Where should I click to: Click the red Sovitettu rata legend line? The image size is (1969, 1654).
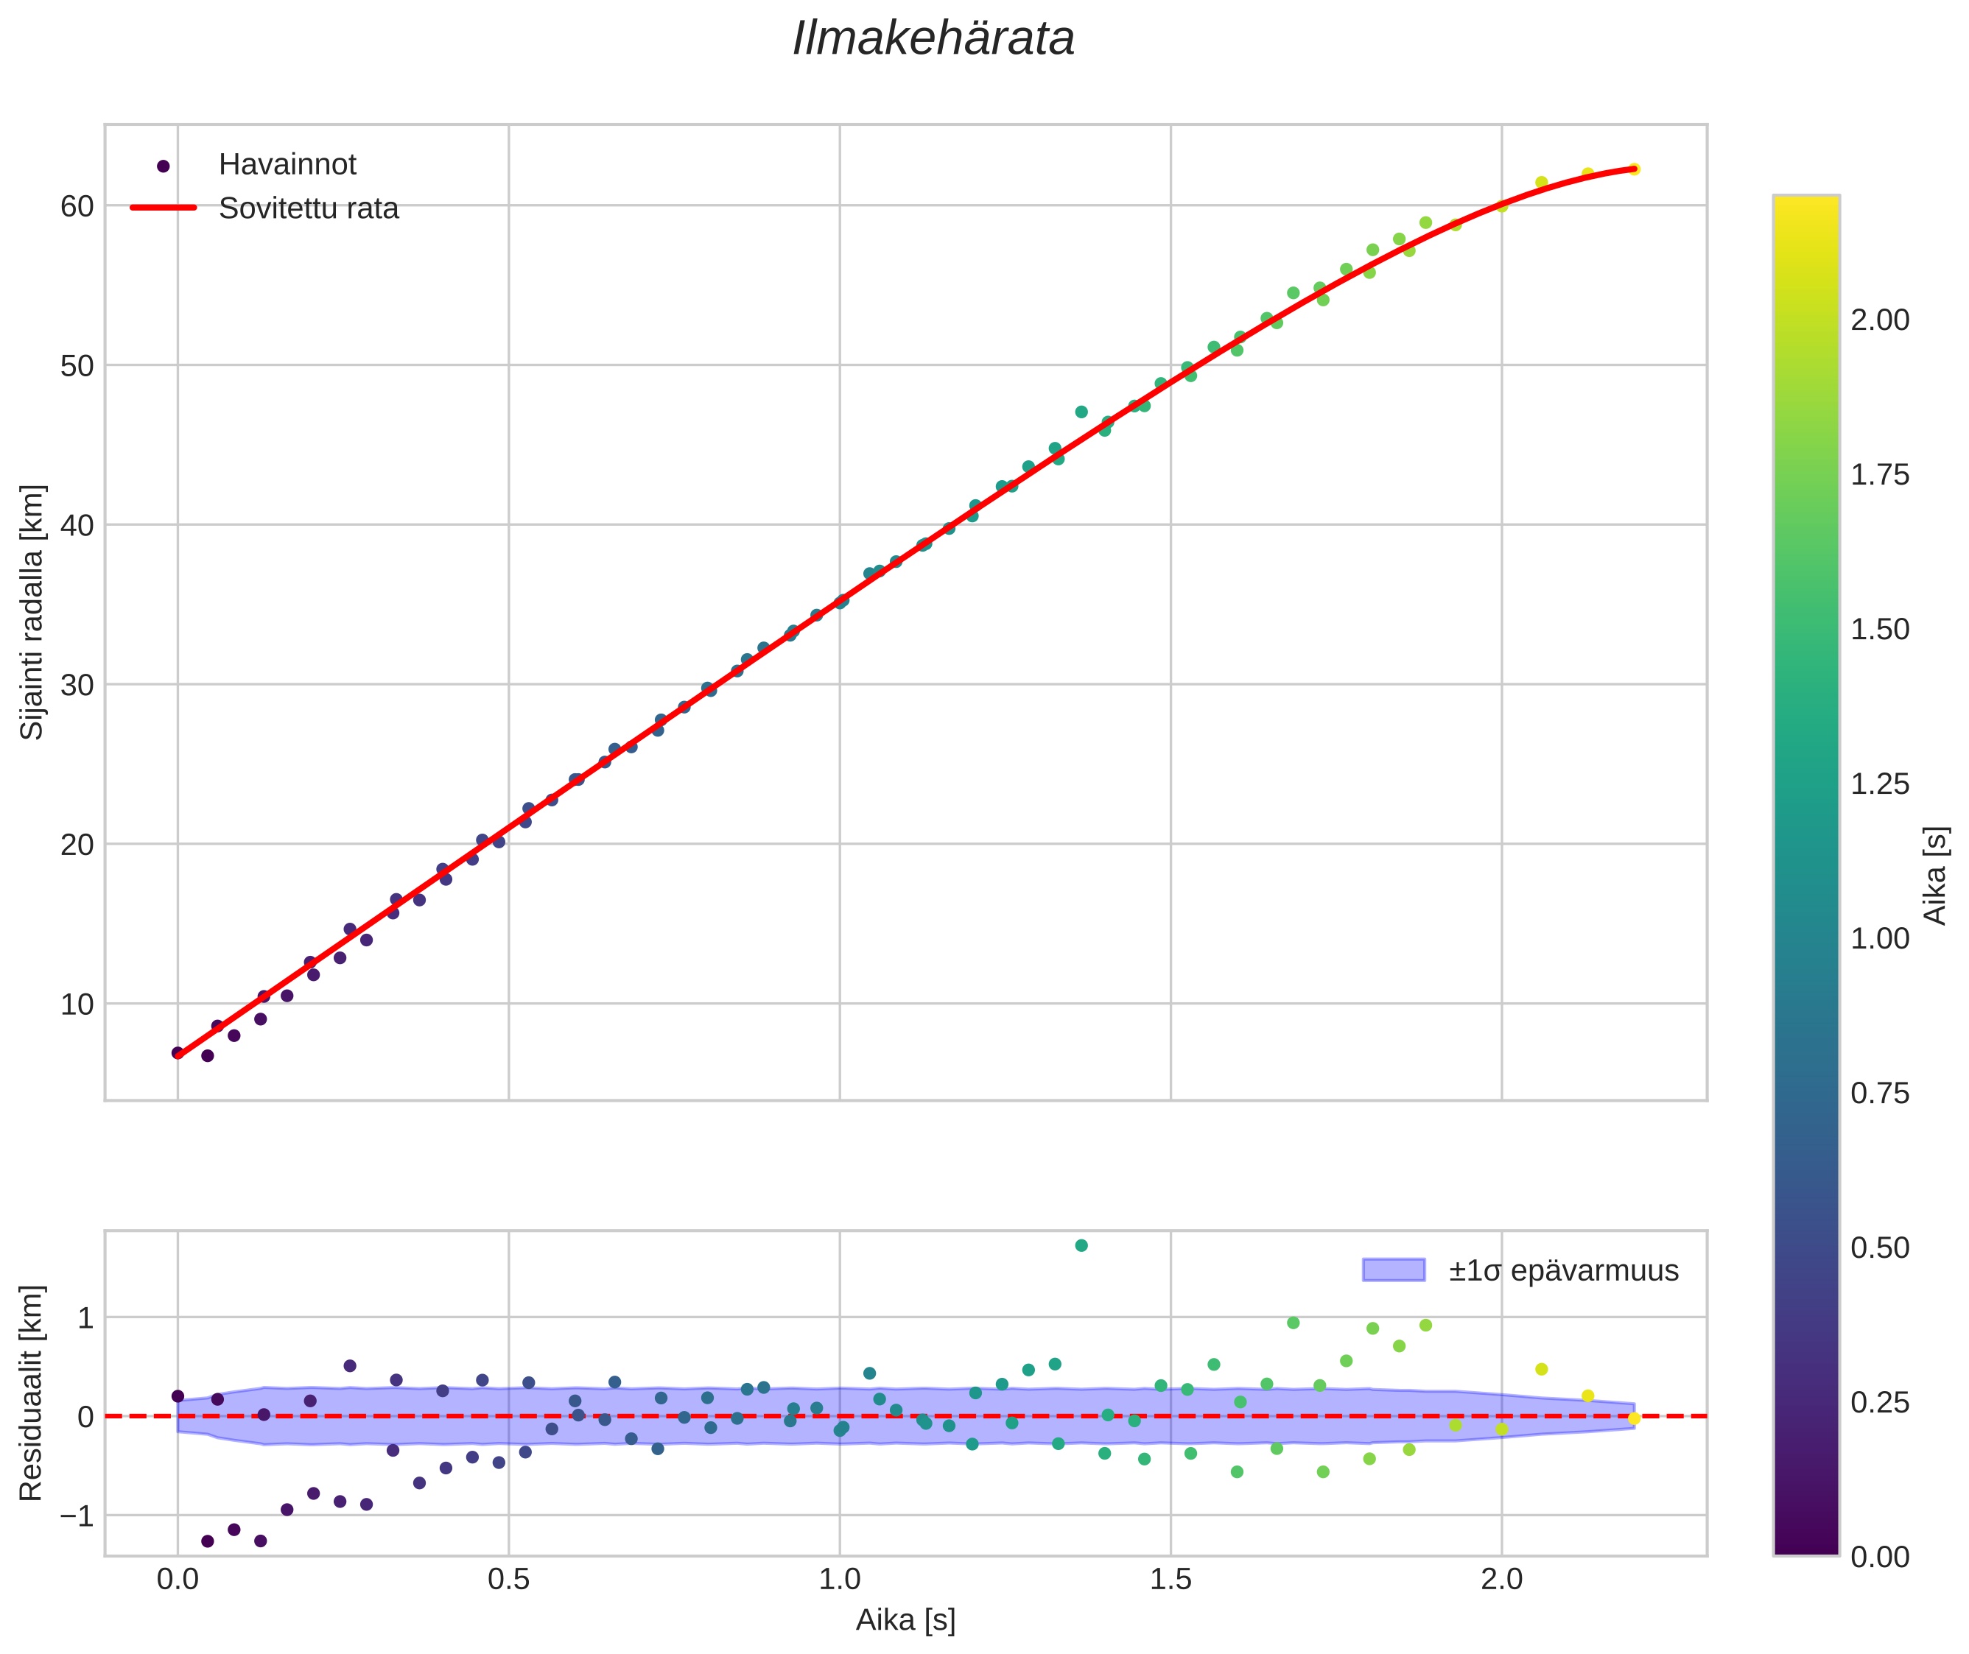coord(164,207)
